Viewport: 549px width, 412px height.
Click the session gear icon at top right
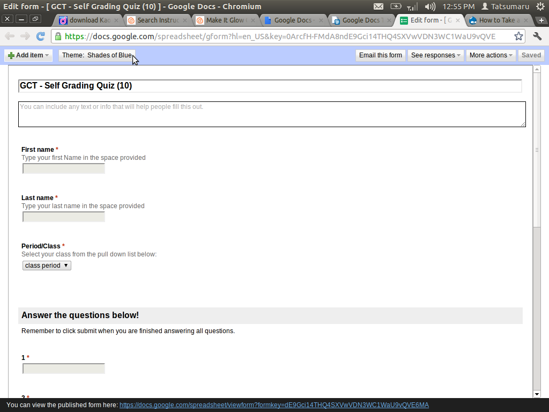point(541,6)
